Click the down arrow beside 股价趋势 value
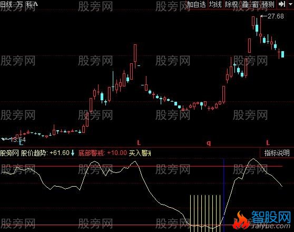Image resolution: width=294 pixels, height=232 pixels. pos(73,152)
